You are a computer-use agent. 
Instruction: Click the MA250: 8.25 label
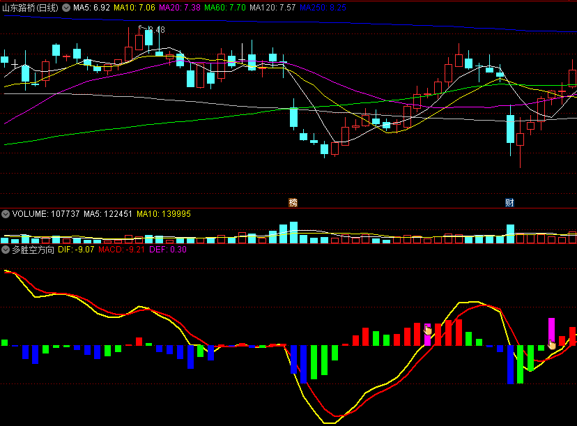click(x=323, y=8)
